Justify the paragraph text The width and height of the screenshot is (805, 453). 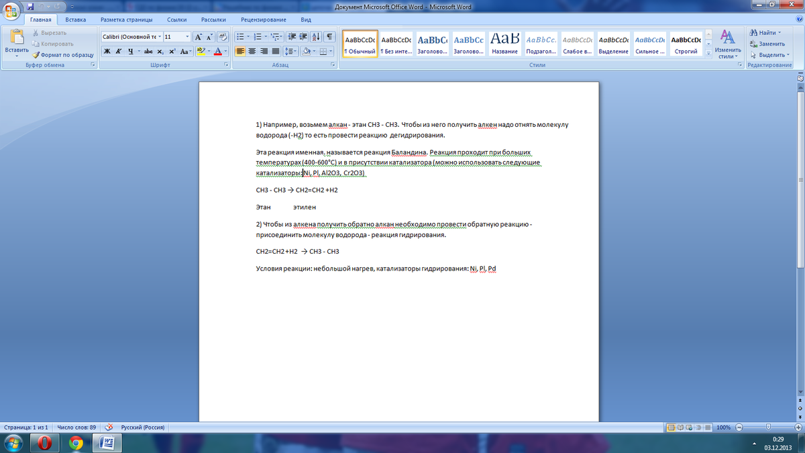(275, 52)
